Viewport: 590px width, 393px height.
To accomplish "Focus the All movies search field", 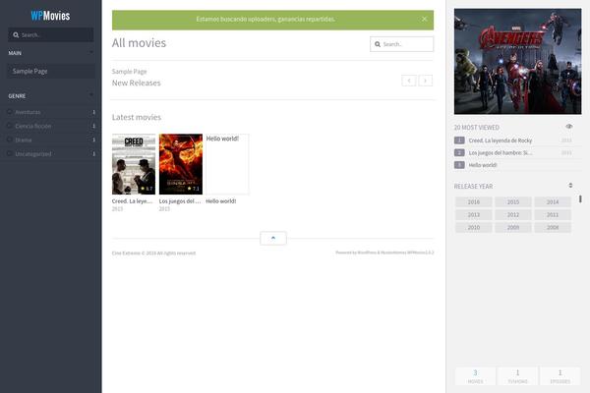I will [x=401, y=44].
